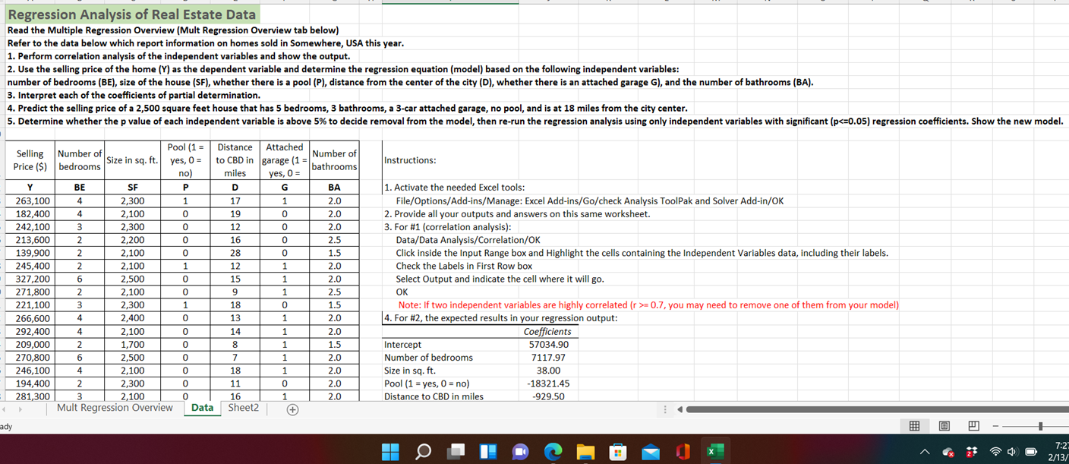The width and height of the screenshot is (1069, 464).
Task: Open Wi-Fi settings from the system tray
Action: [x=995, y=451]
